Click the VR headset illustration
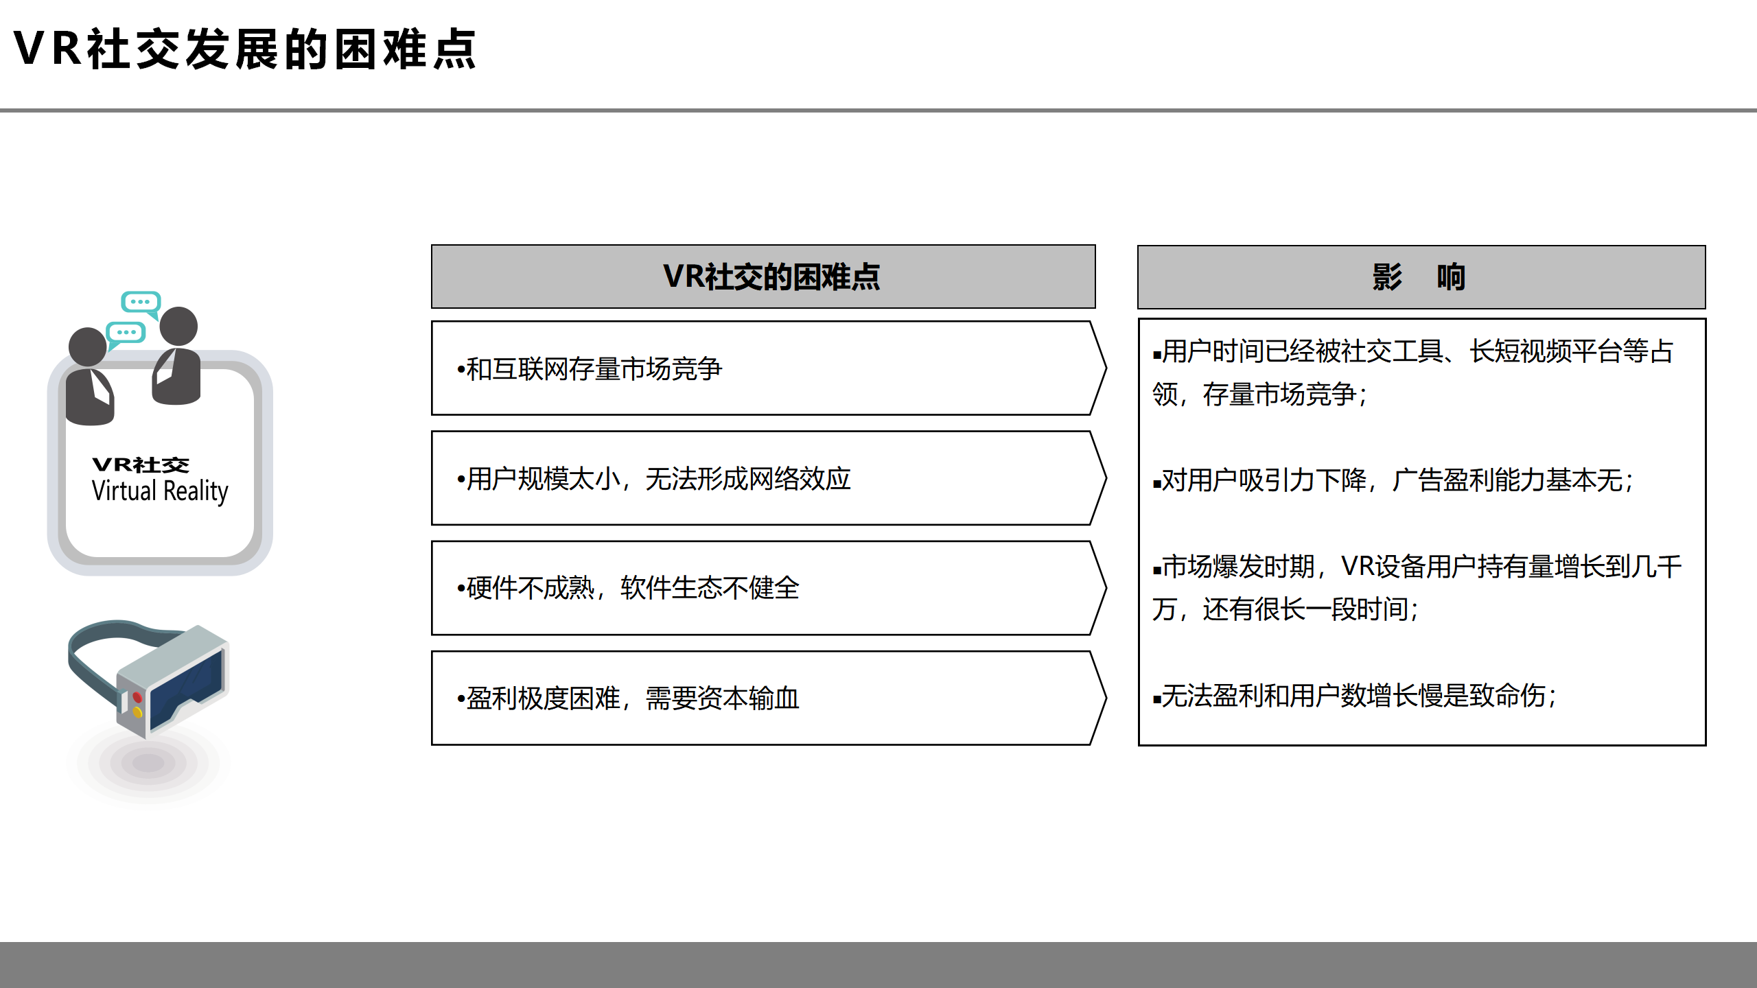1757x988 pixels. (x=149, y=681)
